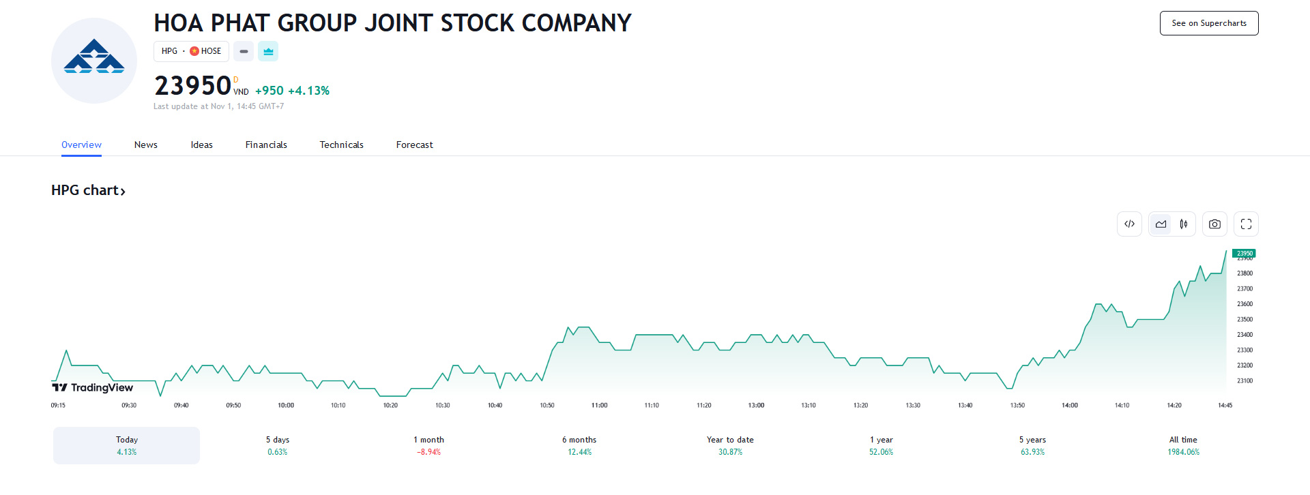
Task: Open the chart in fullscreen mode
Action: [1246, 224]
